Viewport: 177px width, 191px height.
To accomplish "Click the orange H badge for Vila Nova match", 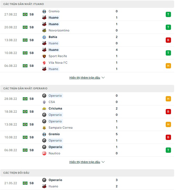I will 168,66.
